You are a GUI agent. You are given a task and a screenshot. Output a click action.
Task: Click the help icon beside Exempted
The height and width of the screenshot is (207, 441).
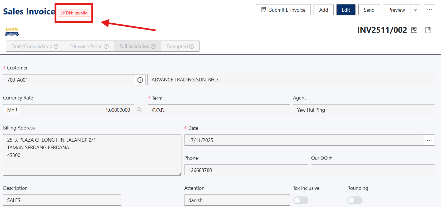click(192, 46)
